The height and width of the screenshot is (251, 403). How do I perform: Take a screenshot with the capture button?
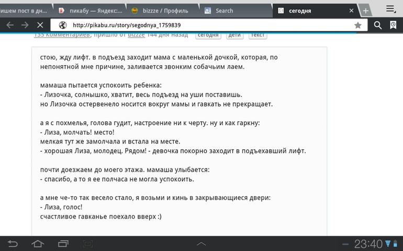click(x=87, y=243)
